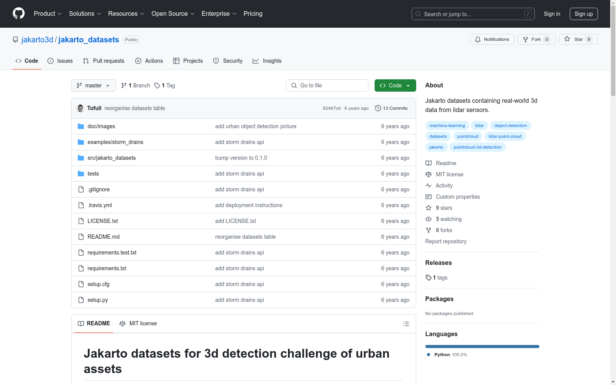Open the requirements.test.txt file
This screenshot has width=616, height=385.
pyautogui.click(x=112, y=253)
